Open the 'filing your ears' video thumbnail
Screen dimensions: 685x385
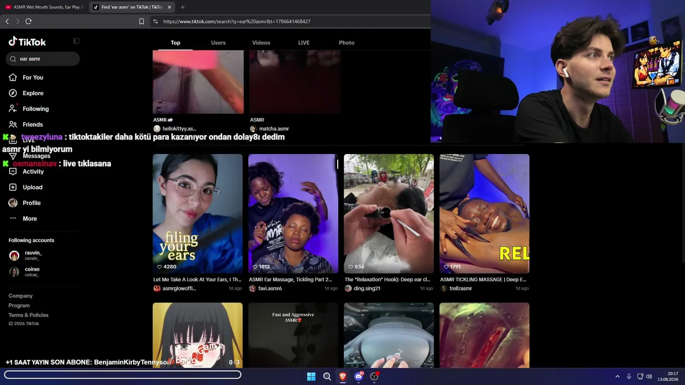tap(197, 214)
